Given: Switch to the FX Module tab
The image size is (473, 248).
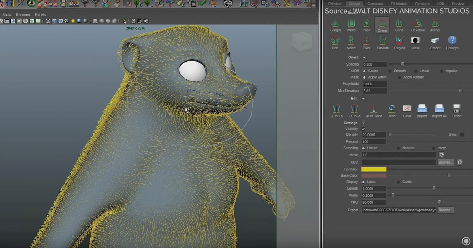Looking at the screenshot, I should [x=399, y=4].
